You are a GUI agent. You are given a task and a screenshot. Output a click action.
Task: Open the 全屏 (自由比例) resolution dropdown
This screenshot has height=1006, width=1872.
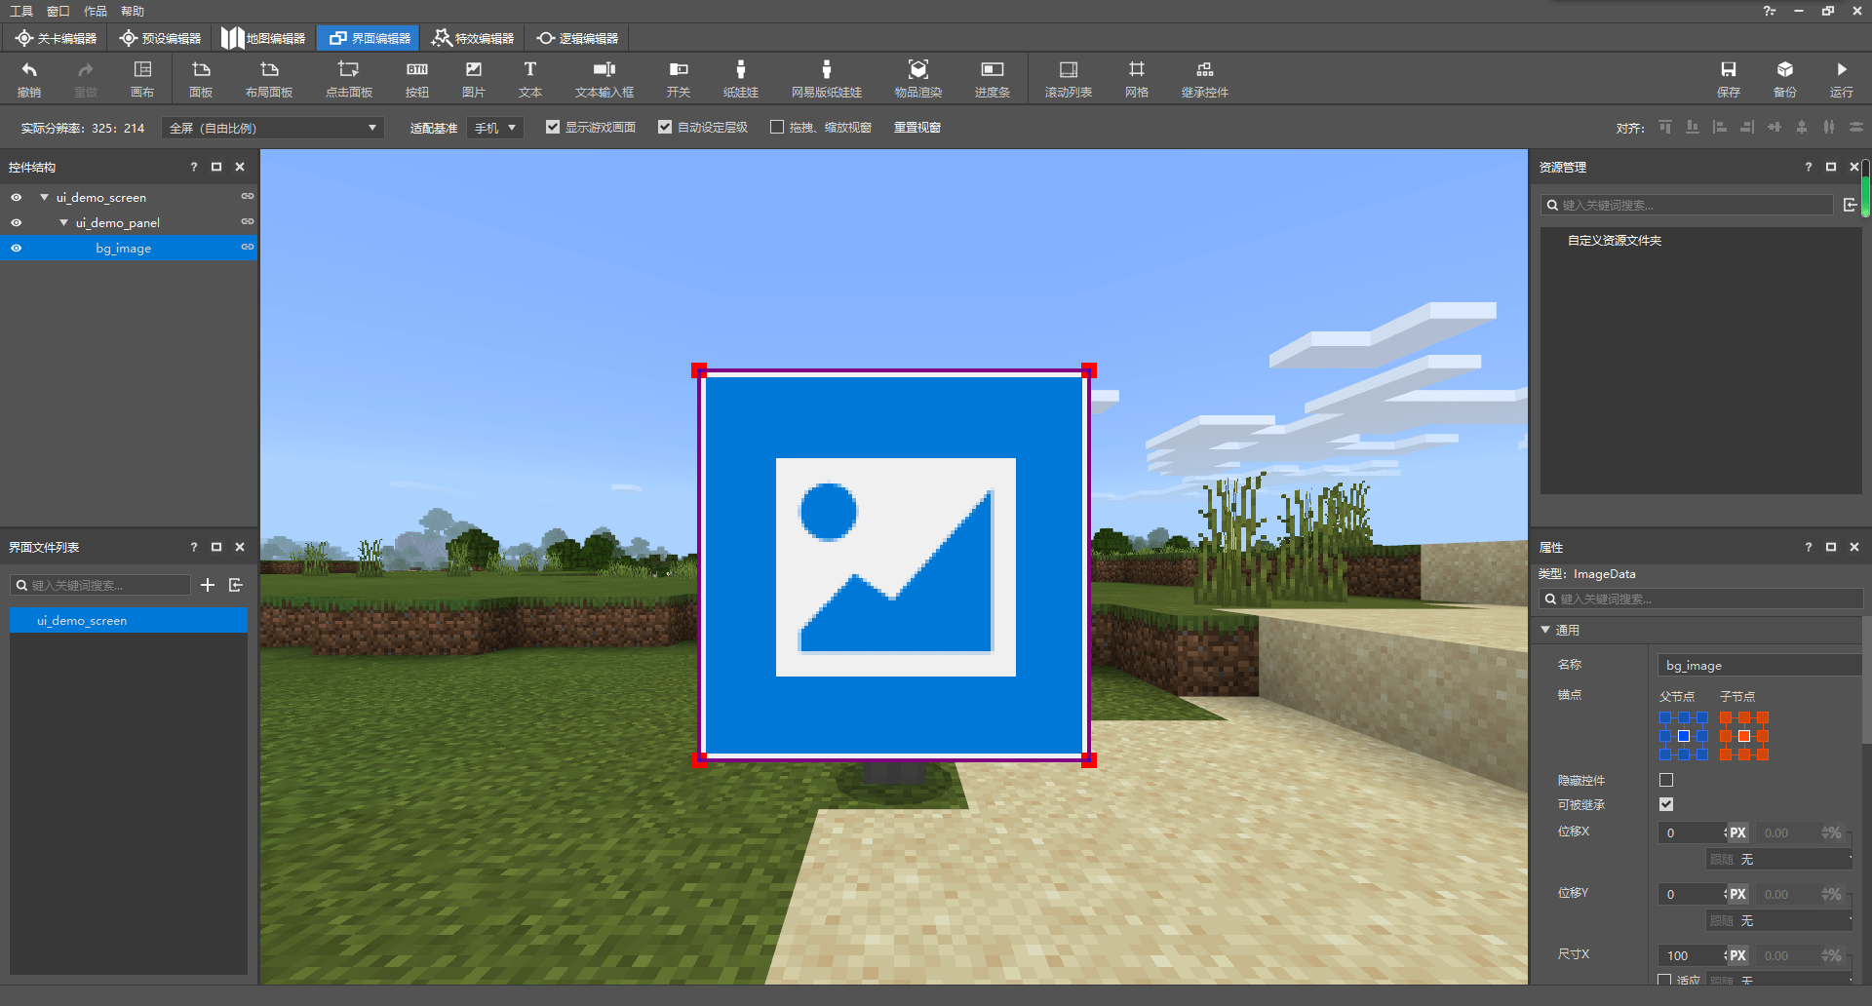point(273,128)
